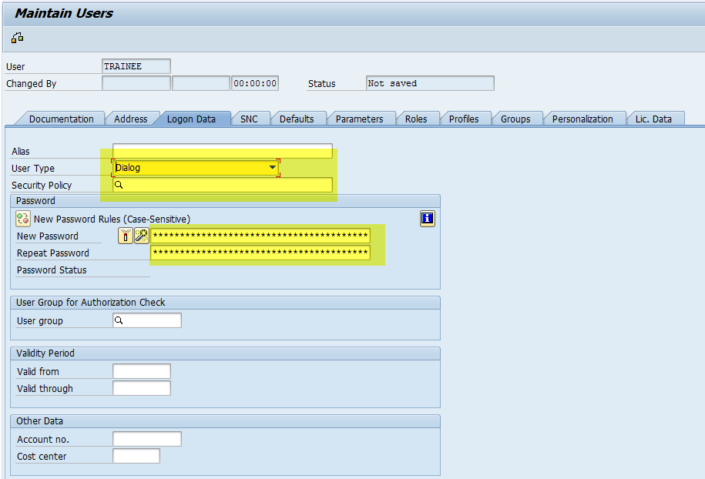Expand the User Type value list arrow
This screenshot has width=705, height=479.
coord(272,167)
